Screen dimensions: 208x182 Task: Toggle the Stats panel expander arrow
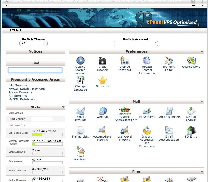63,107
